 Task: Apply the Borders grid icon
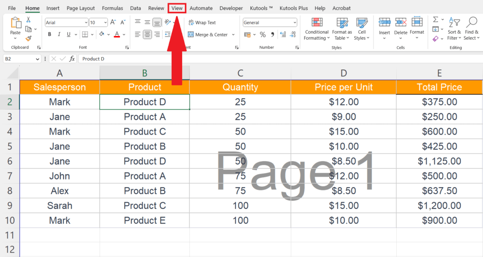tap(85, 34)
